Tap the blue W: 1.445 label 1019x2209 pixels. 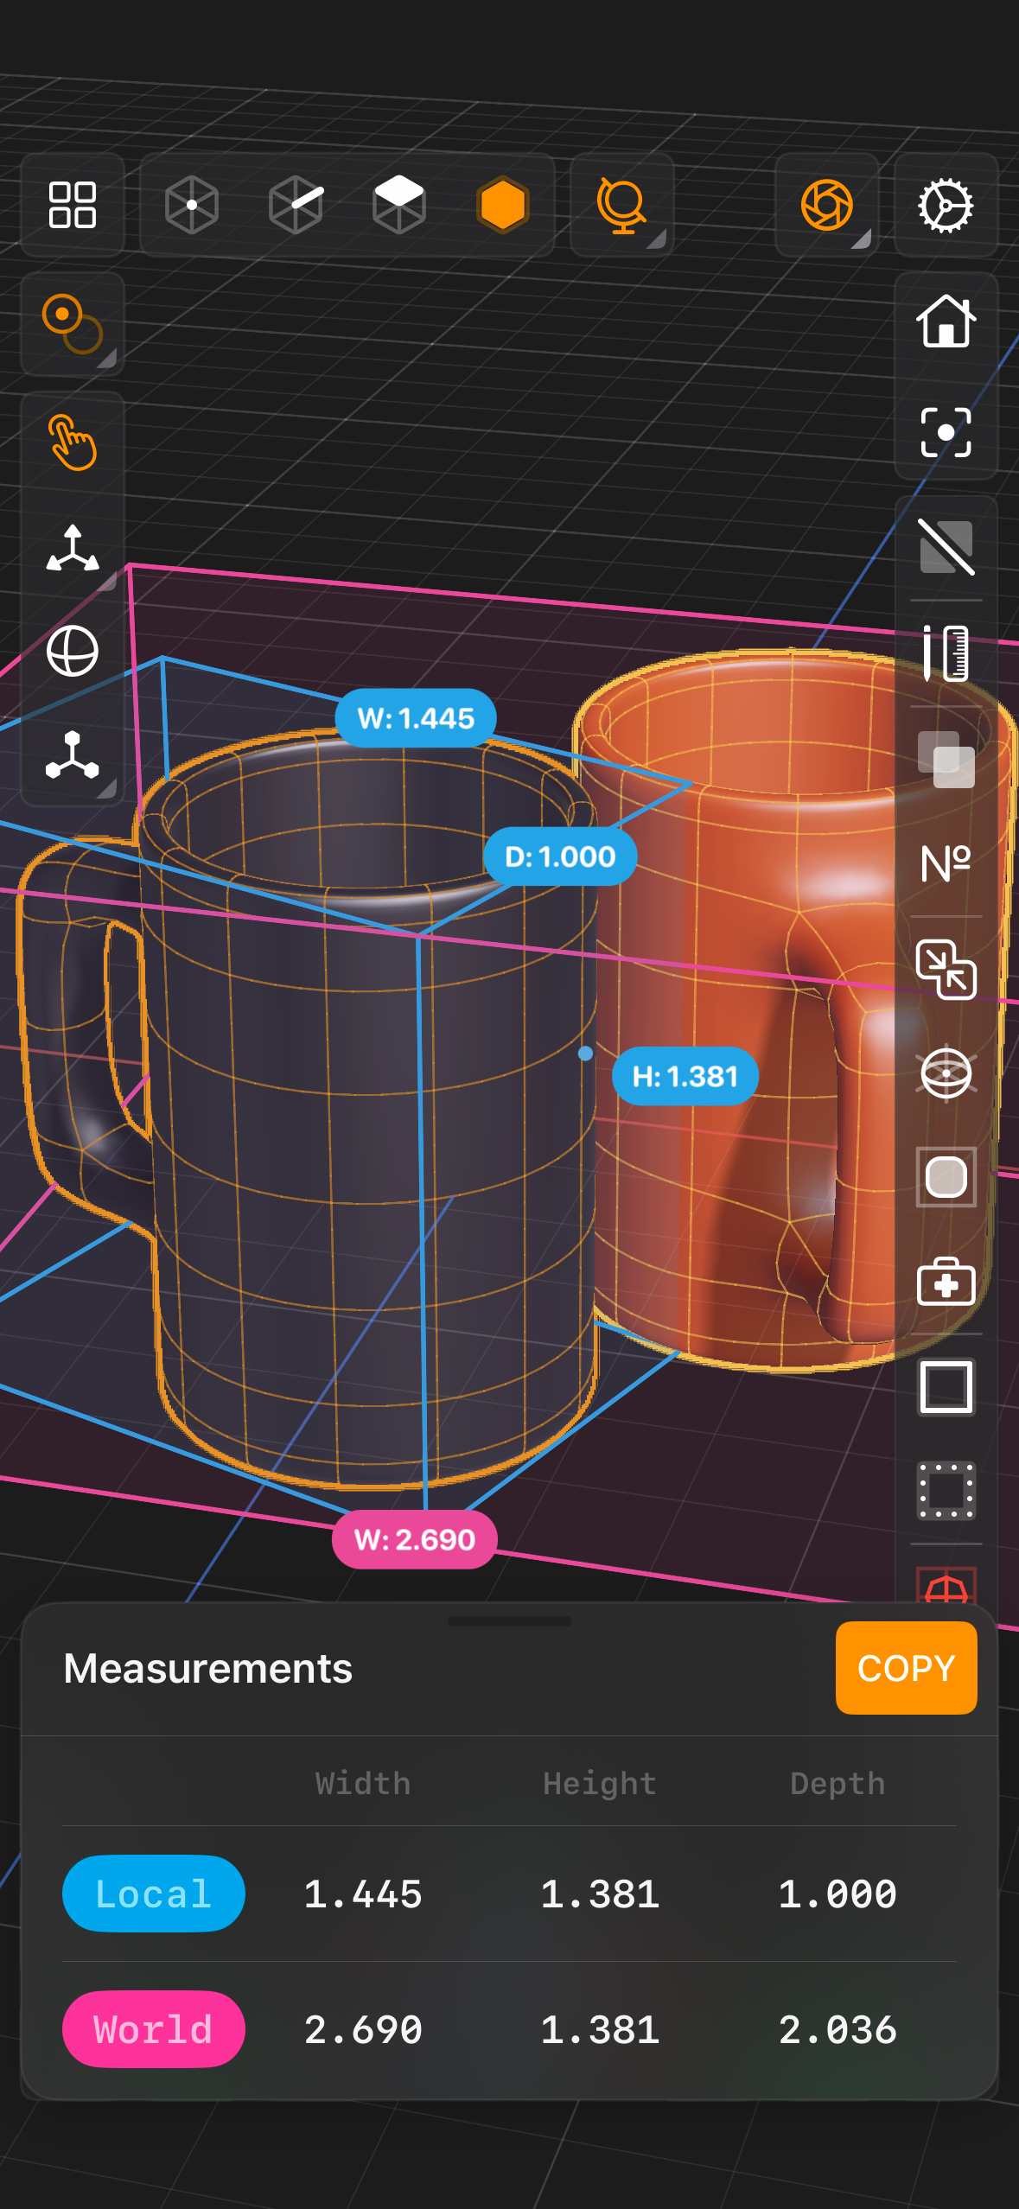(416, 718)
